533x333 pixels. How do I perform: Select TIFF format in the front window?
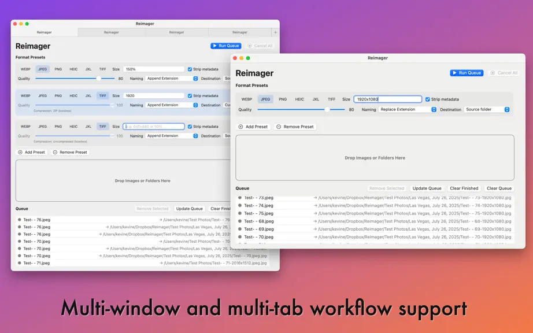coord(331,99)
